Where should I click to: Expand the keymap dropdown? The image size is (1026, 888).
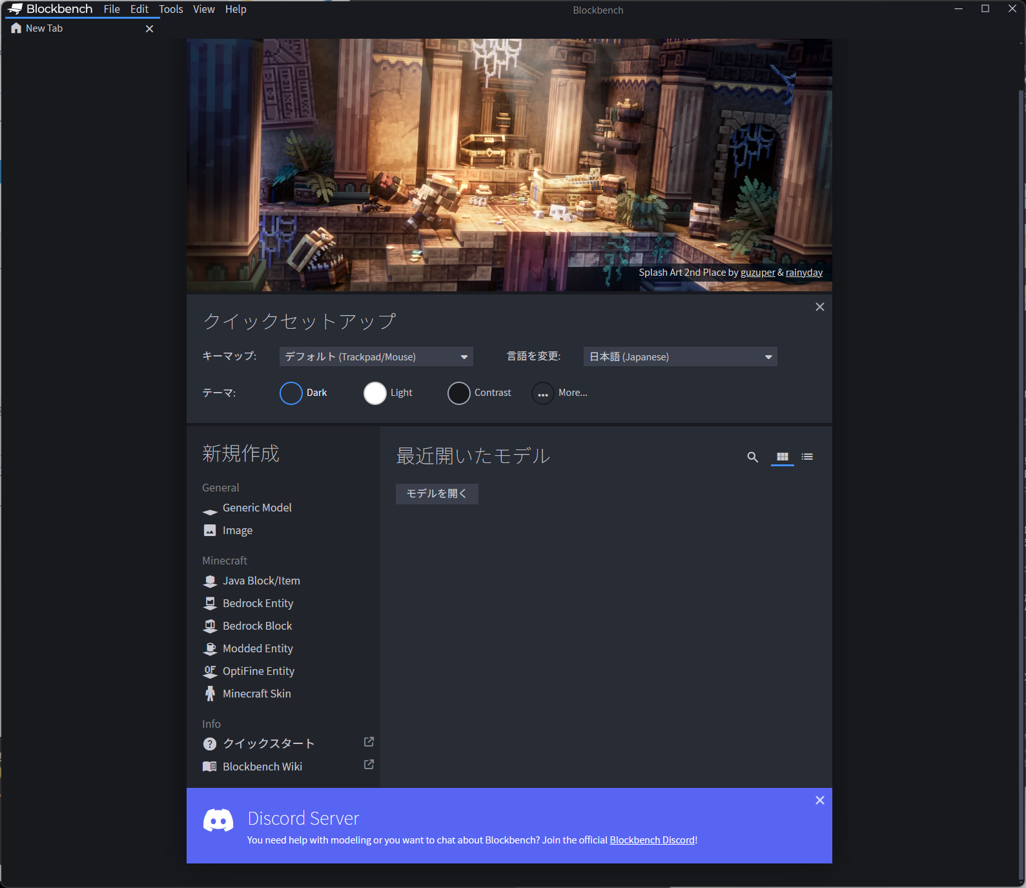point(376,356)
